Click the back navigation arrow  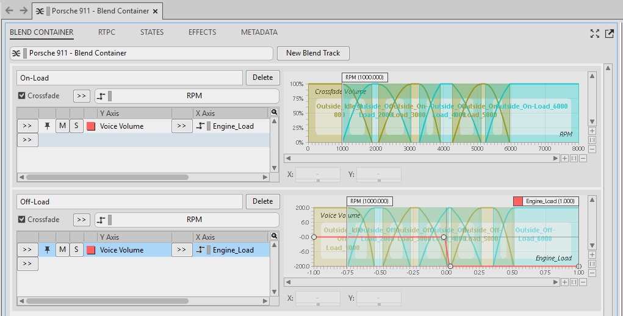pos(9,11)
